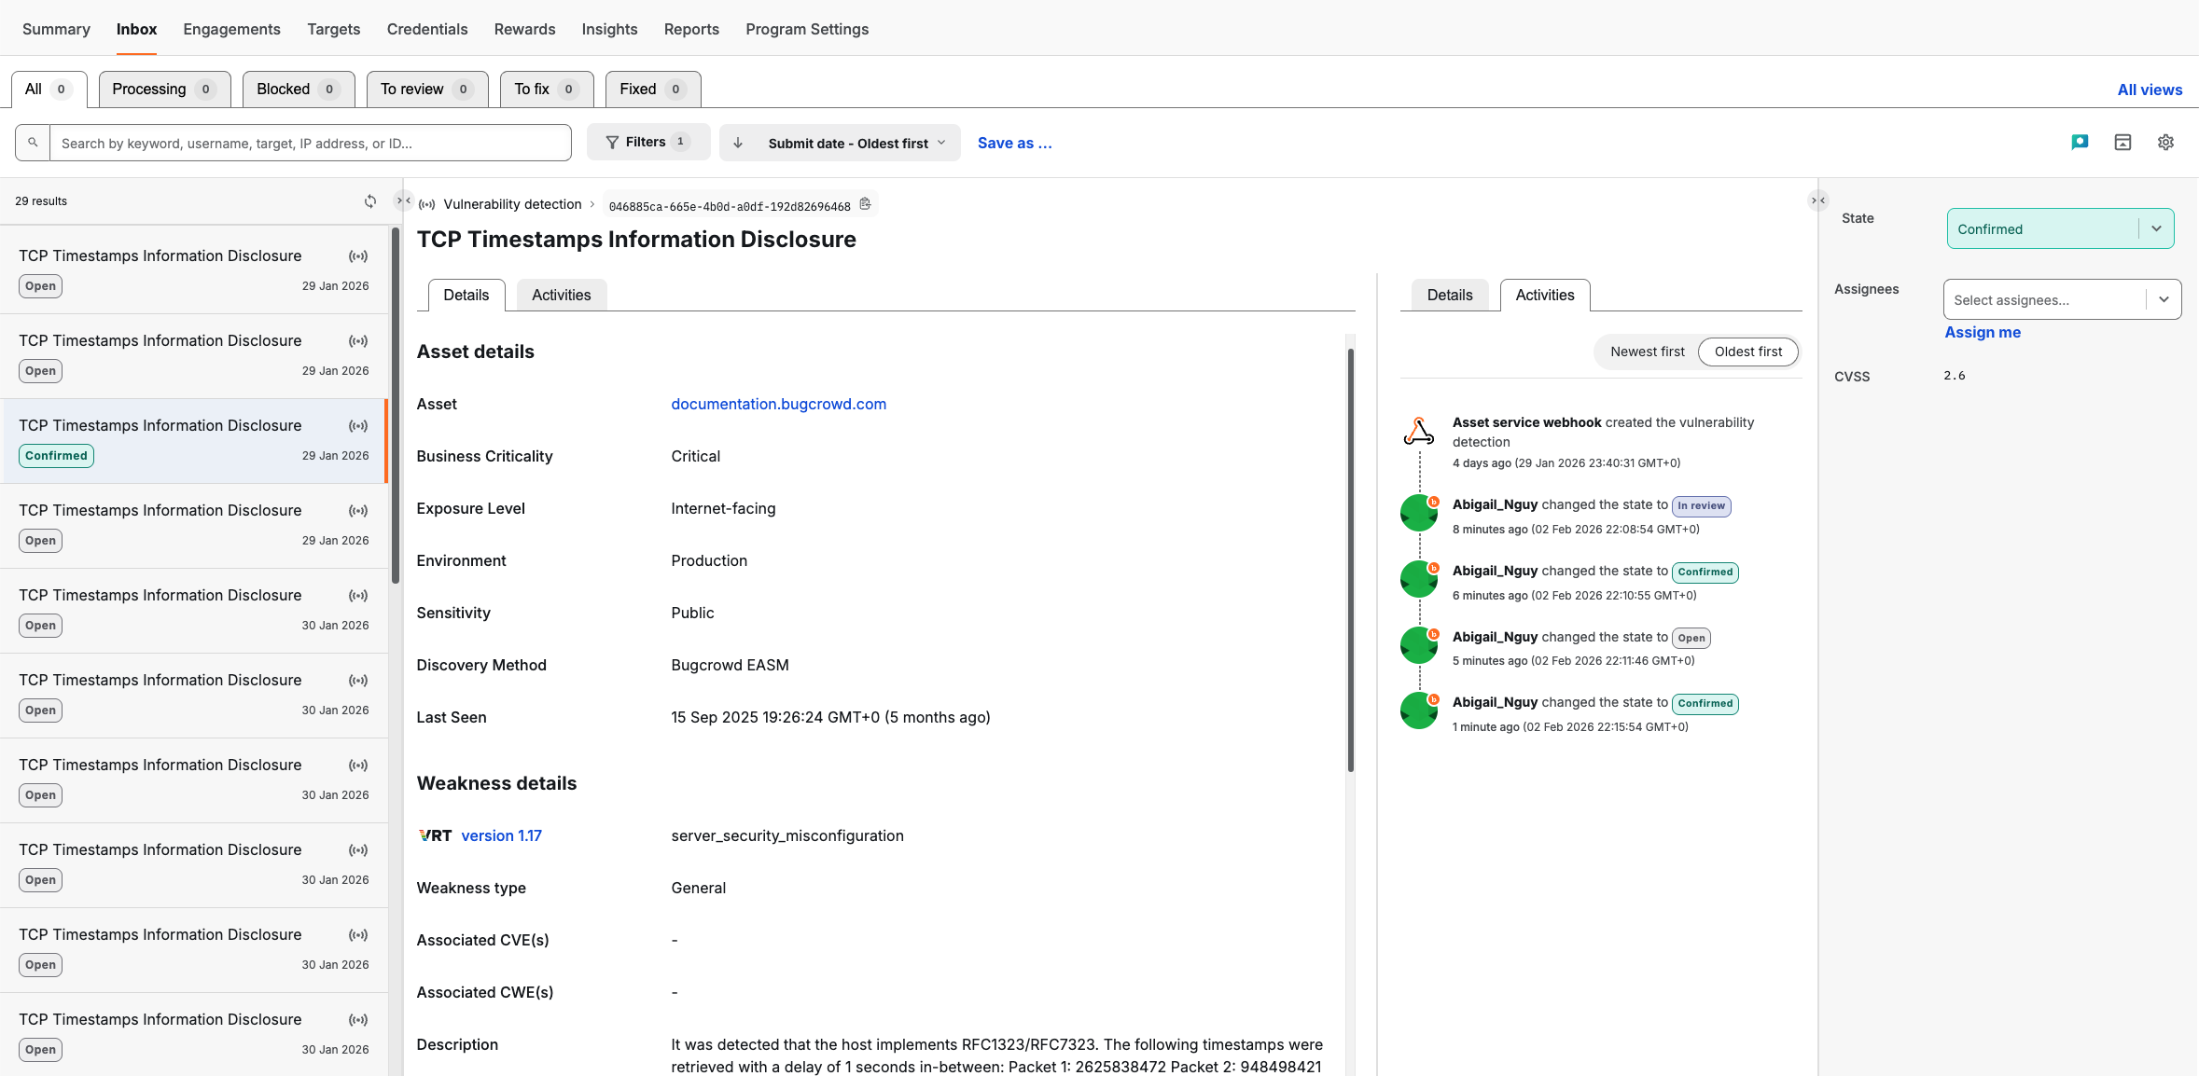Screen dimensions: 2199x1076
Task: Click the card view panel icon beside settings
Action: [2122, 142]
